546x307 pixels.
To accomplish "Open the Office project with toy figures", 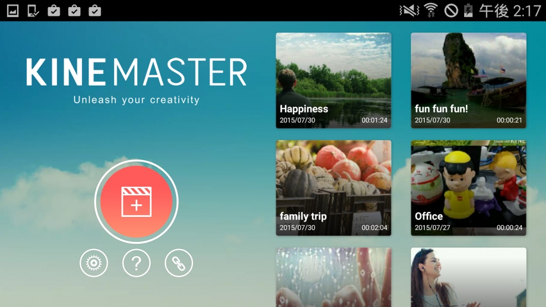I will [468, 188].
